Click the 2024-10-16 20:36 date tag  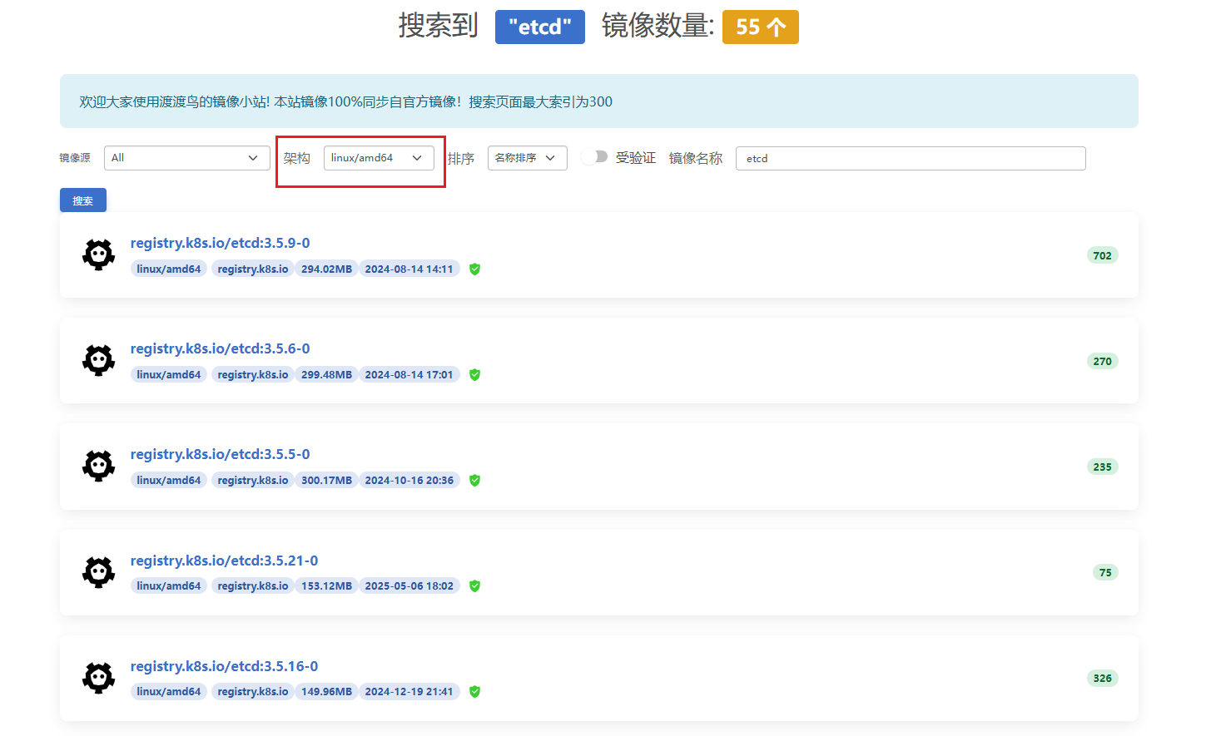coord(409,480)
